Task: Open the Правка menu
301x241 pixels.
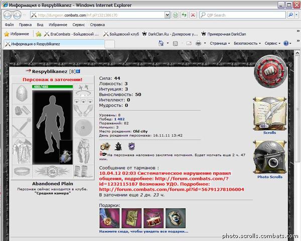Action: (25, 25)
